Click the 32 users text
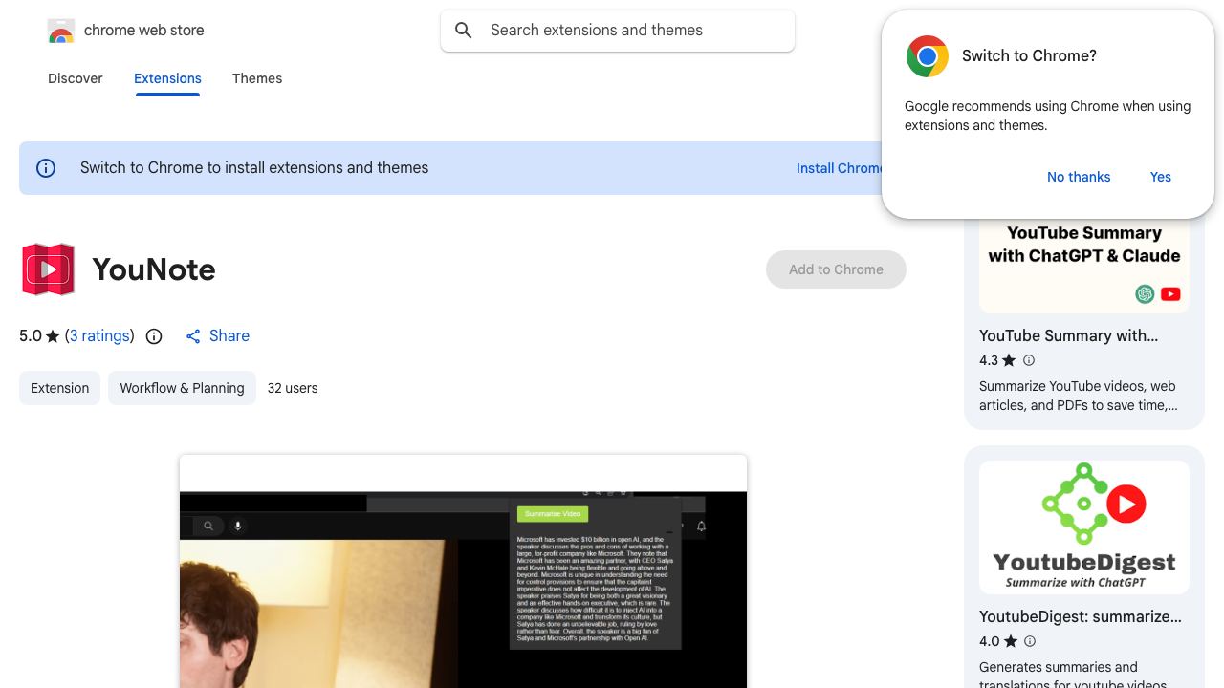Viewport: 1224px width, 688px height. pos(293,388)
